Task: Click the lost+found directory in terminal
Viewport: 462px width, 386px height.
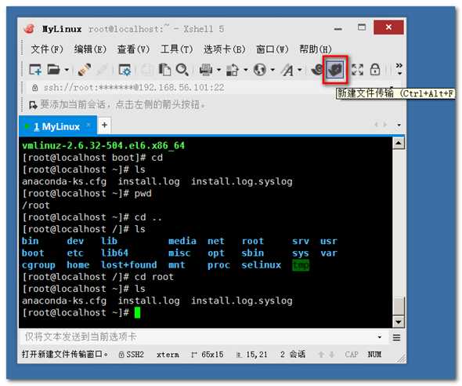Action: point(128,264)
